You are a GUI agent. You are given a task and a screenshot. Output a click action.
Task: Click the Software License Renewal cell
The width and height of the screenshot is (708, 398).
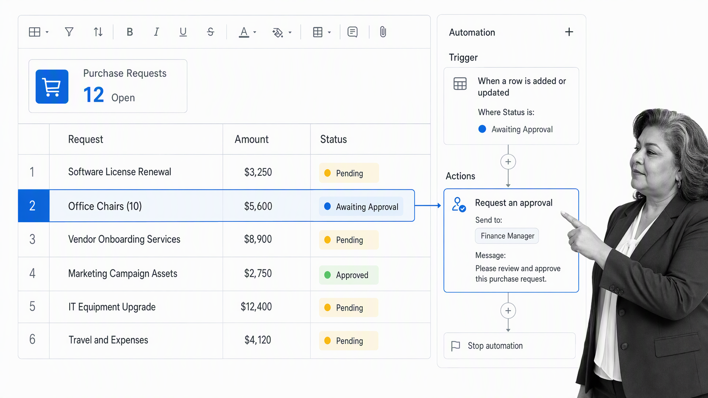tap(136, 172)
